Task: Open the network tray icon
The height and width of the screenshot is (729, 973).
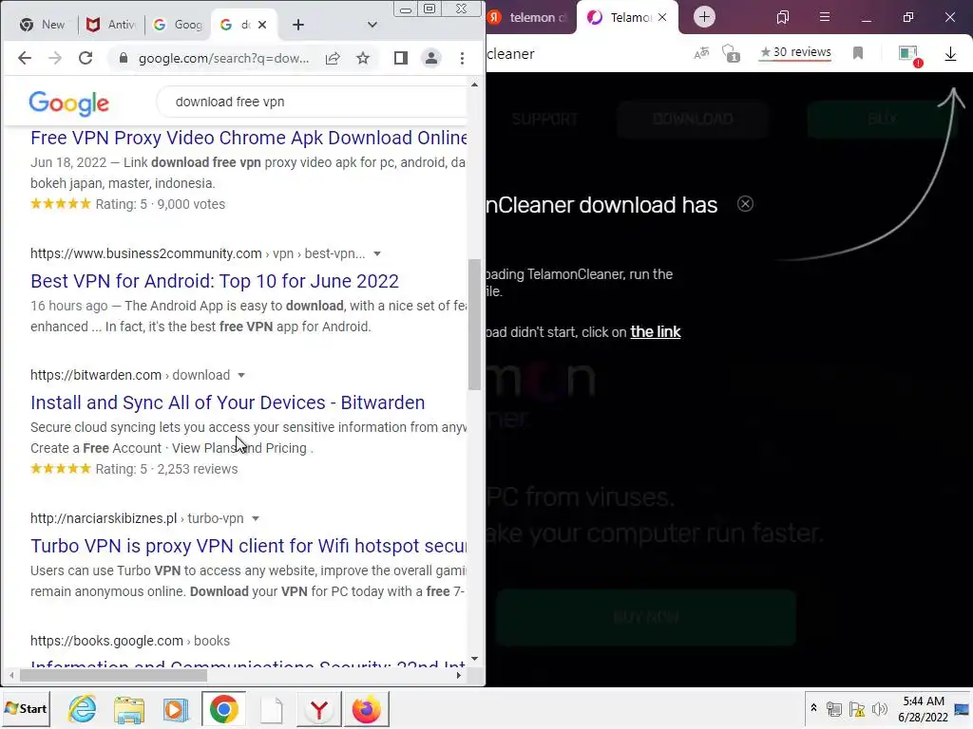Action: pos(834,709)
